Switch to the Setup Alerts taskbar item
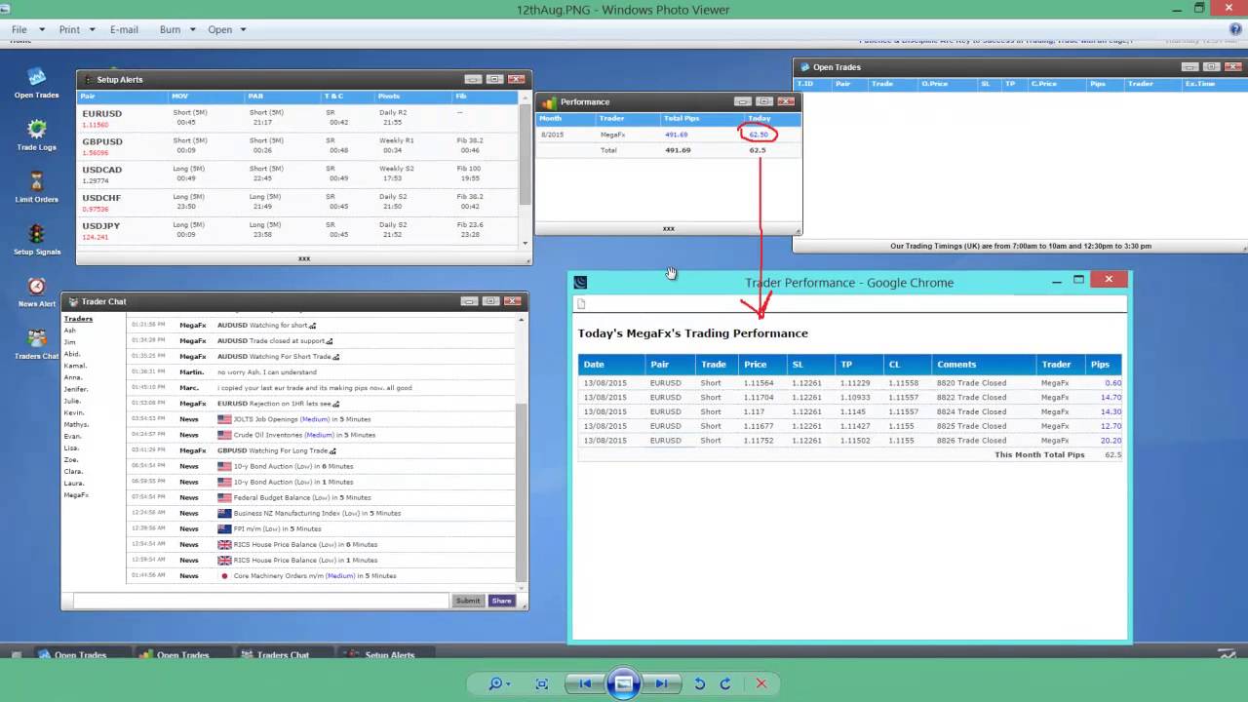 click(x=389, y=655)
